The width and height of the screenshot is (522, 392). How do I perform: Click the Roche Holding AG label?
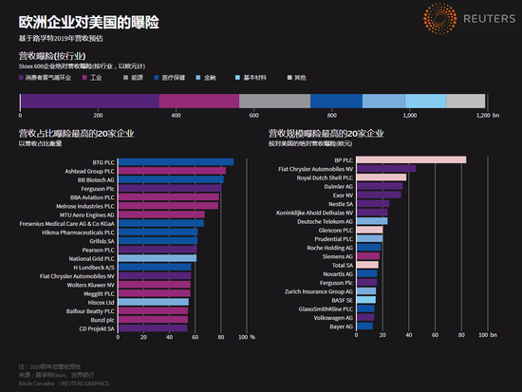point(330,248)
